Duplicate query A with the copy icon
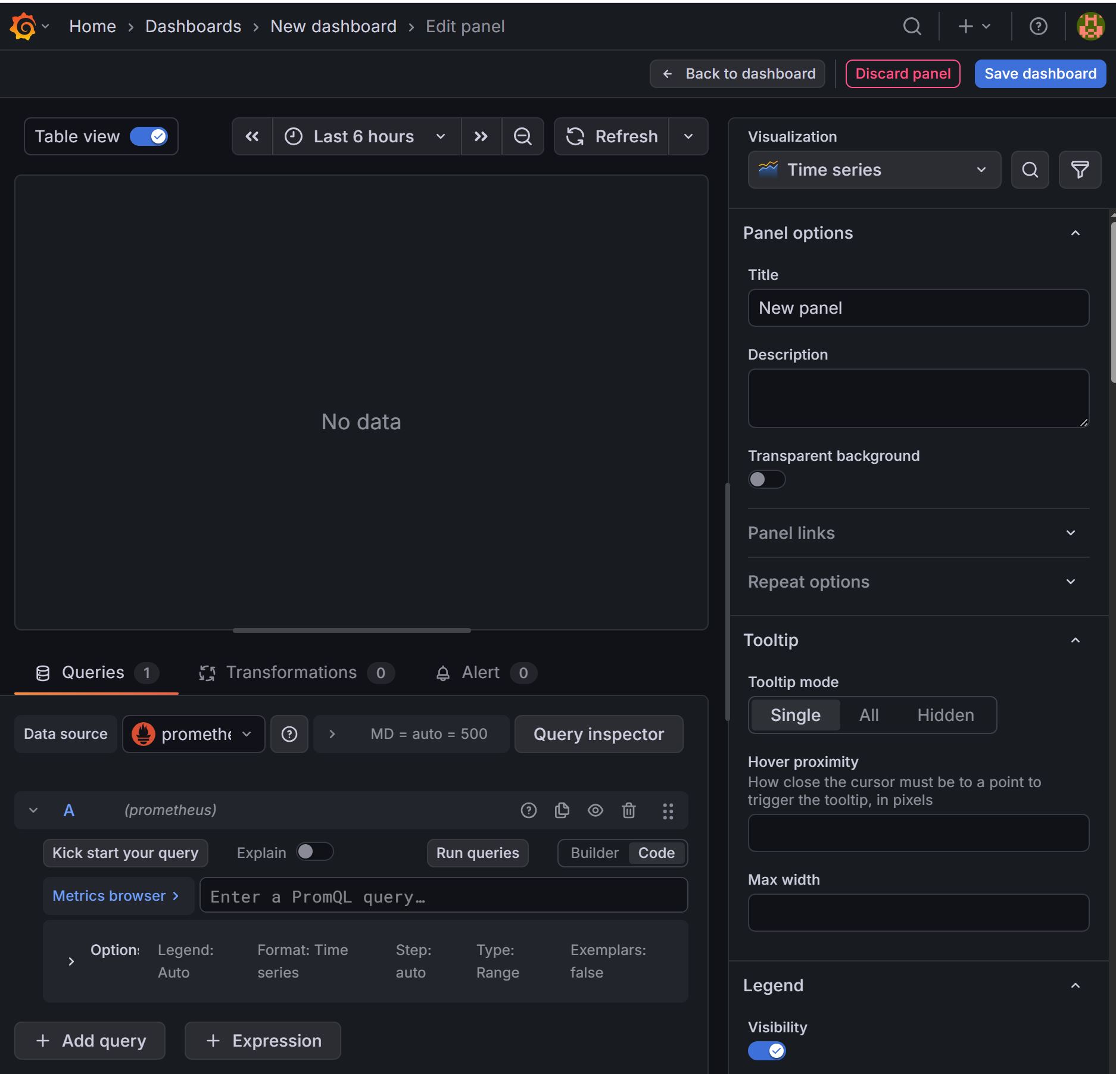 [x=562, y=810]
